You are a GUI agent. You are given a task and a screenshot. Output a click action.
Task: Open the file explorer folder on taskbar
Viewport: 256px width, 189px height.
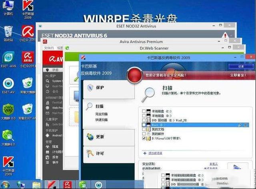pos(36,185)
